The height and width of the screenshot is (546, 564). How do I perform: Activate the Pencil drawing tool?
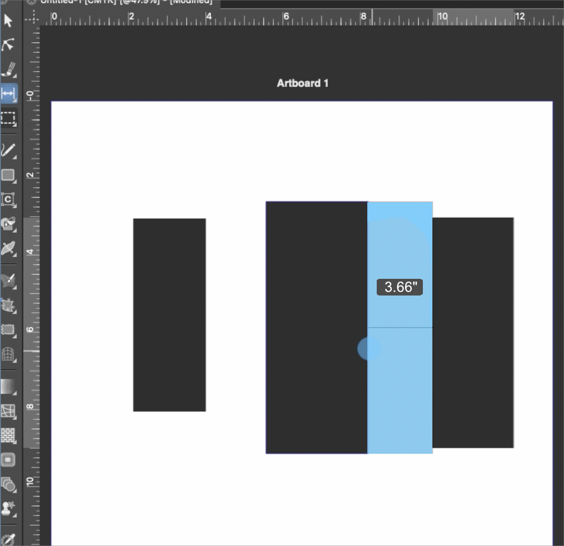click(x=8, y=150)
